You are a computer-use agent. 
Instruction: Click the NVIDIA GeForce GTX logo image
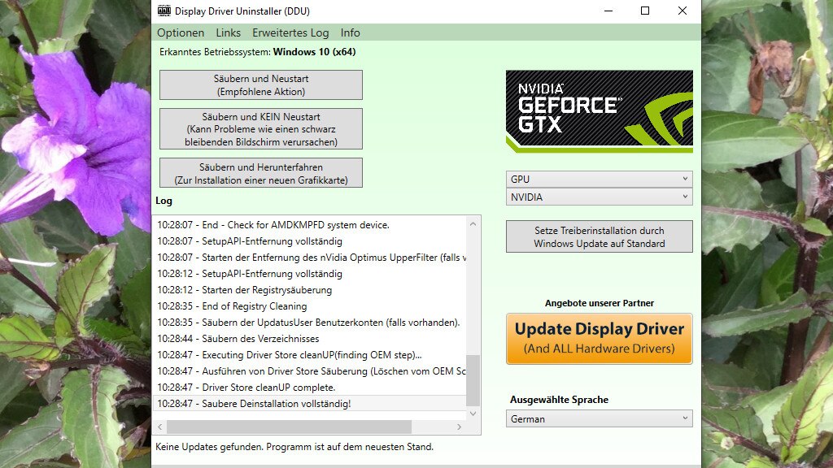tap(600, 111)
